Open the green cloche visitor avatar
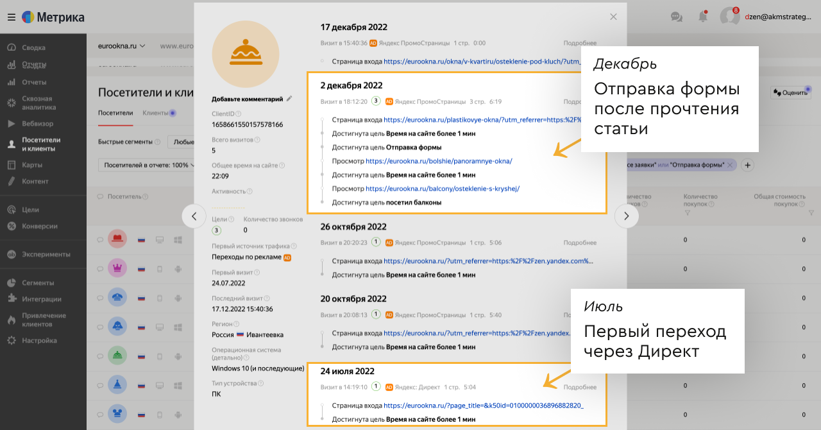 point(117,356)
